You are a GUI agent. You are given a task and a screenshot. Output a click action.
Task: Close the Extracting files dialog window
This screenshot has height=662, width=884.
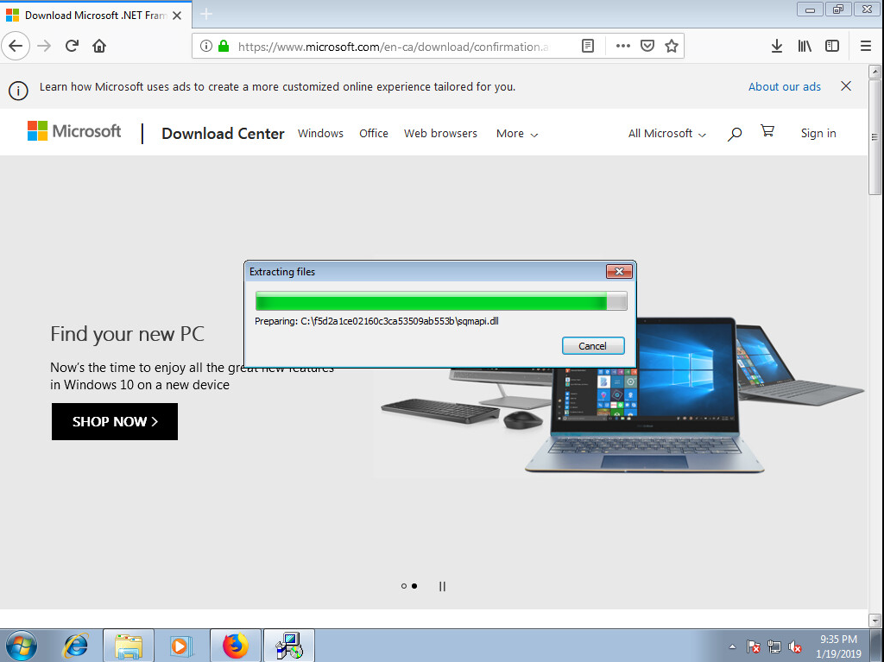tap(619, 271)
